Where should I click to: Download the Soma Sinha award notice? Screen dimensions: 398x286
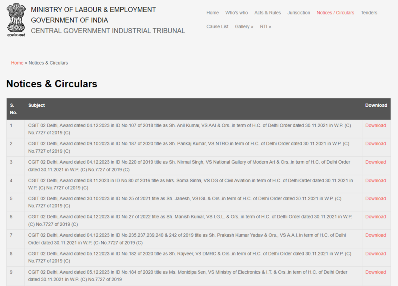pos(375,181)
